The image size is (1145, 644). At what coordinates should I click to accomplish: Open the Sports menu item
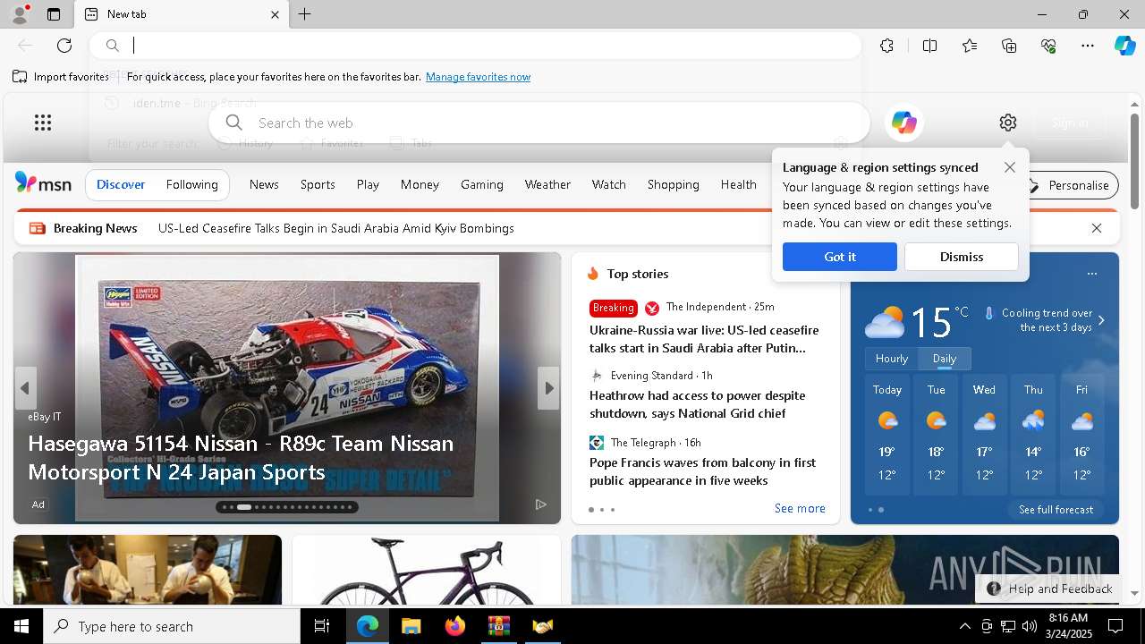[318, 184]
